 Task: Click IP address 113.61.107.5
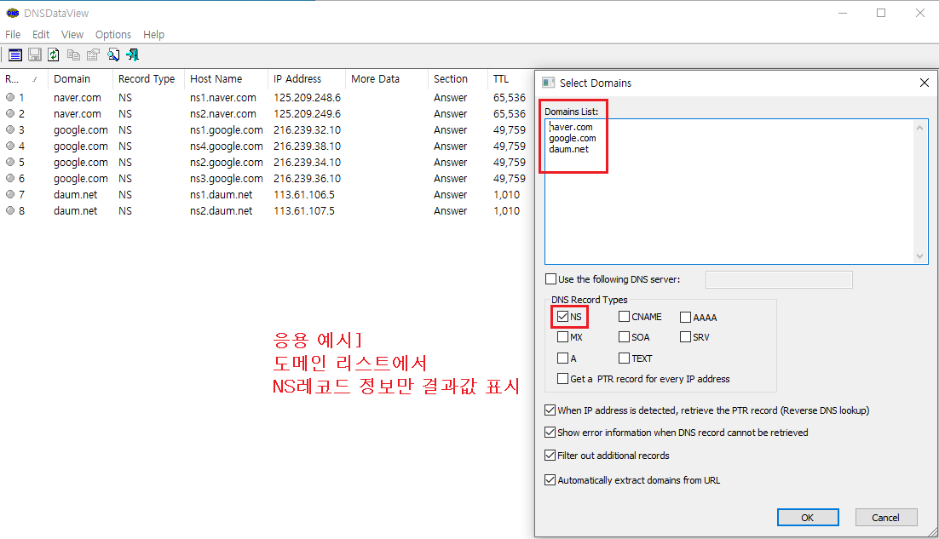click(304, 210)
